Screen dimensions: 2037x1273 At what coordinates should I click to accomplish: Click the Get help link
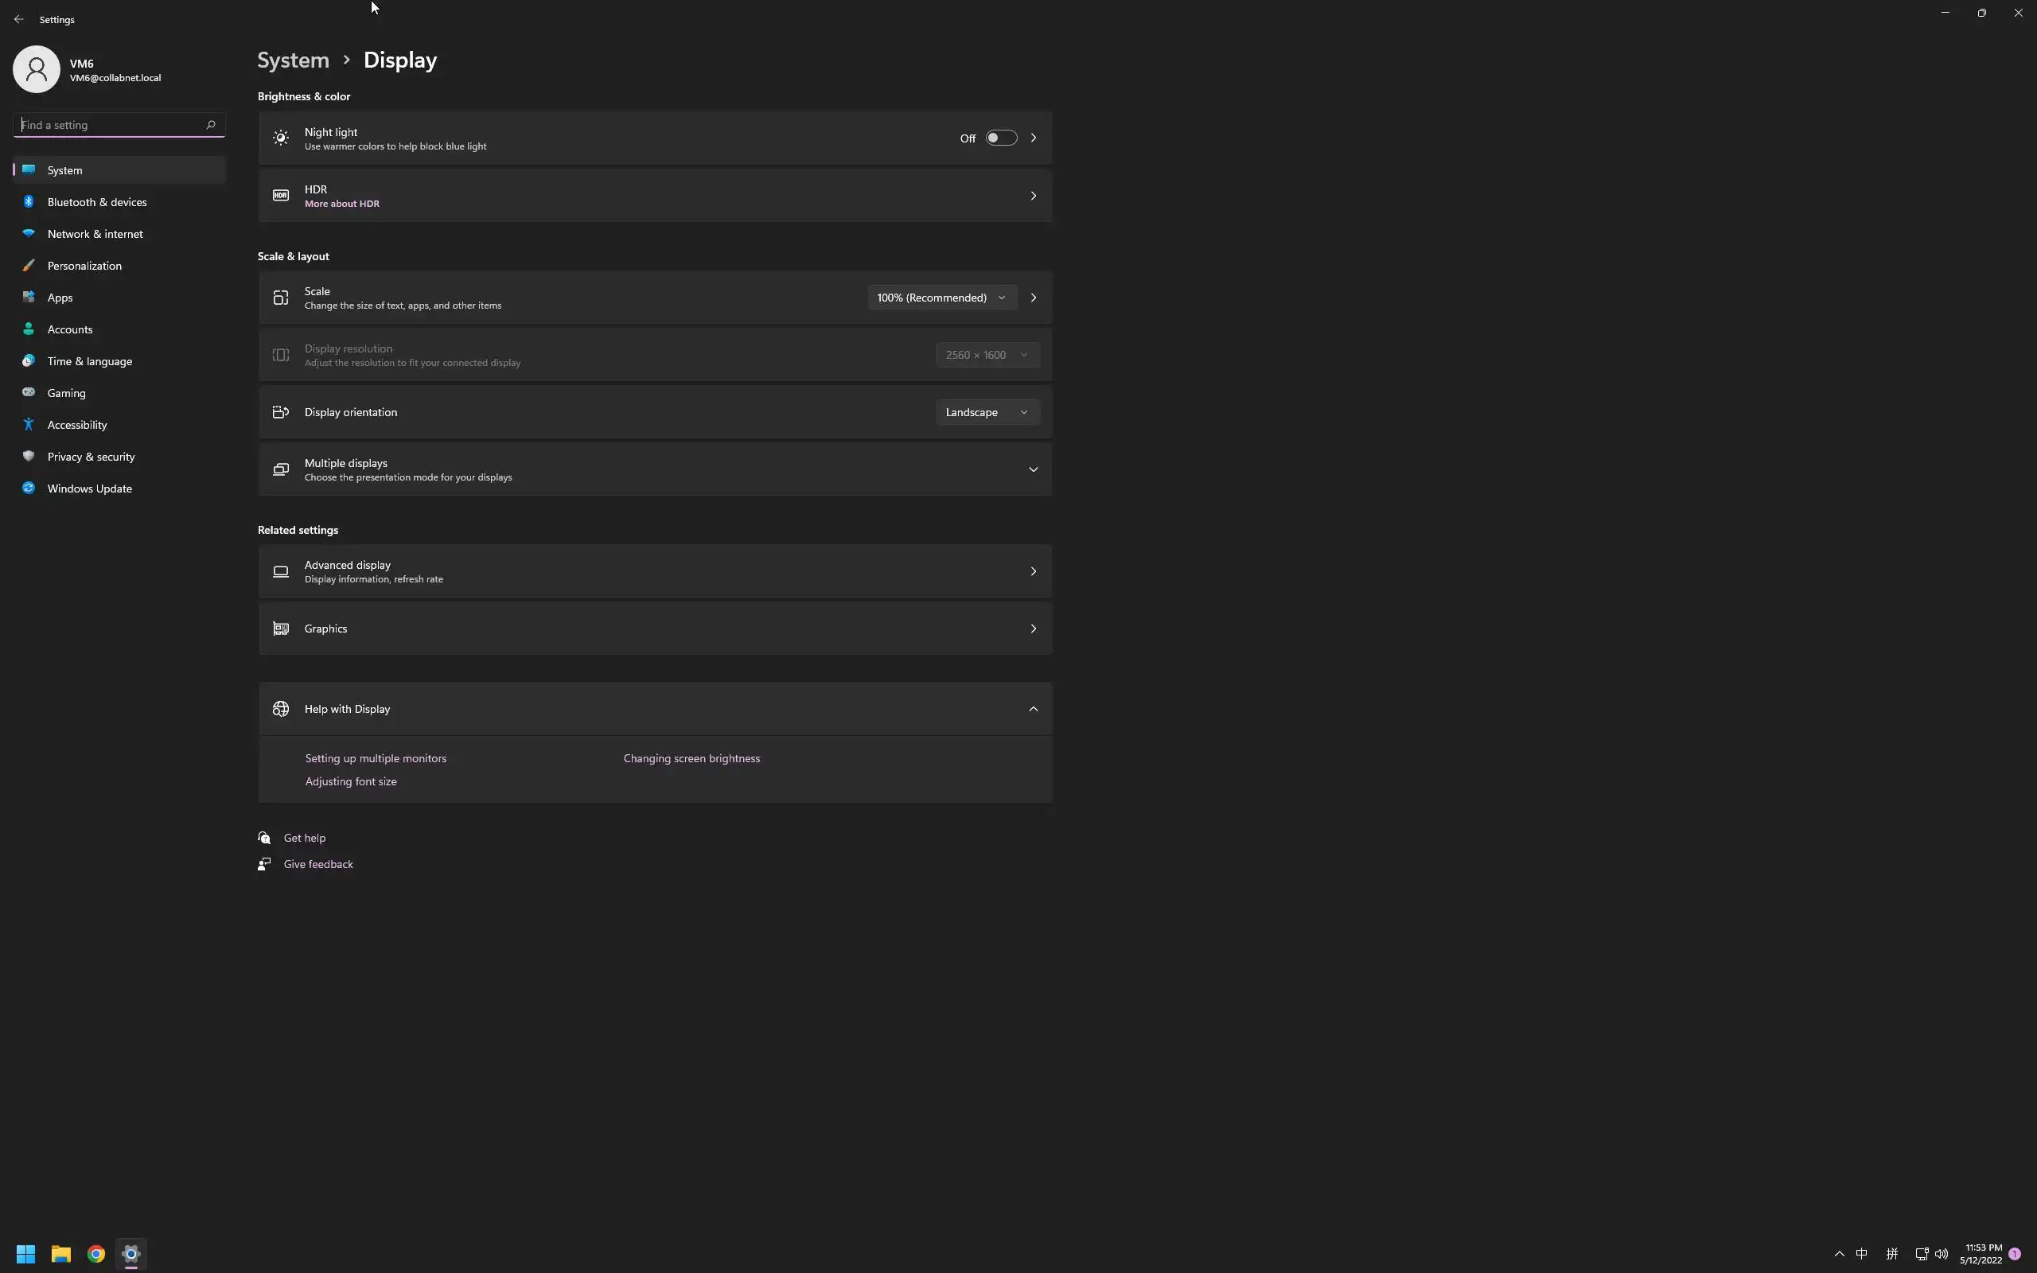[304, 838]
